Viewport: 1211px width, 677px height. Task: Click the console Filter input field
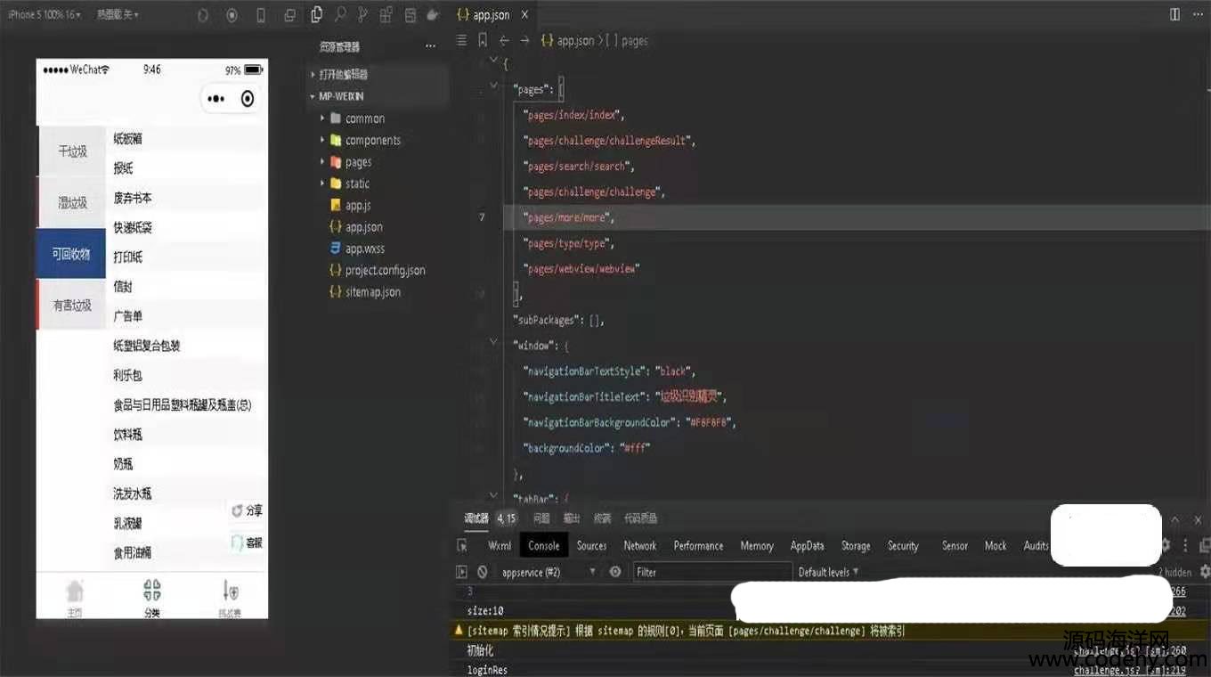tap(712, 572)
